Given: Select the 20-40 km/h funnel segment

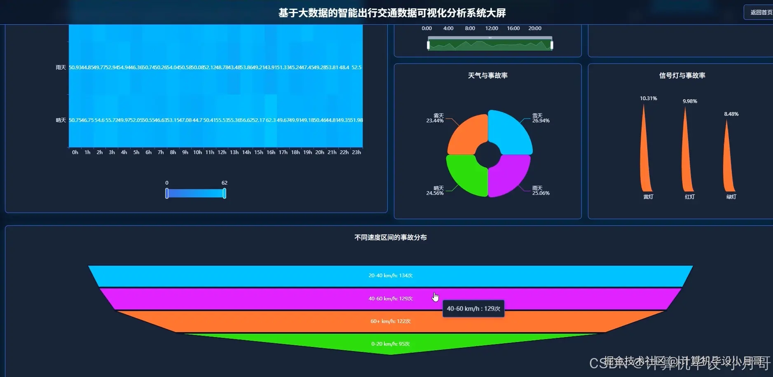Looking at the screenshot, I should coord(390,275).
